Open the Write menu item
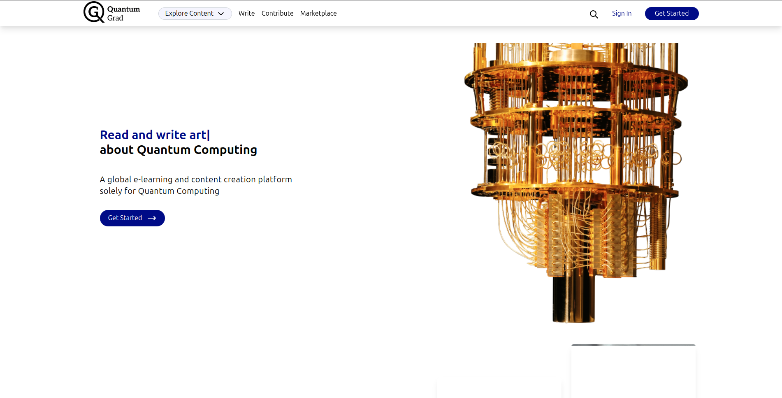The height and width of the screenshot is (398, 782). [246, 14]
